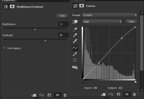144x99 pixels.
Task: Click Auto button in Curves panel
Action: (131, 22)
